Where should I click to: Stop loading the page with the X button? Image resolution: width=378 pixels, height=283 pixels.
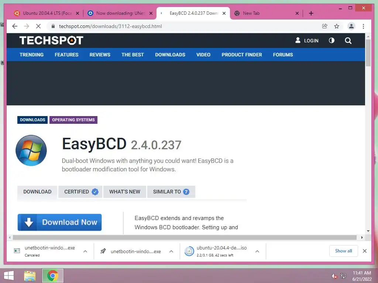(x=38, y=26)
